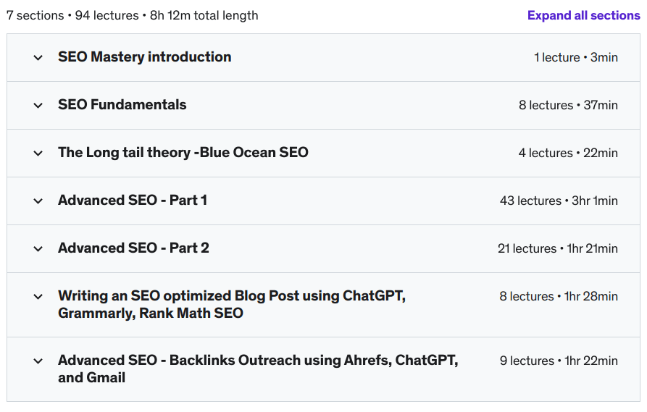Select the Advanced SEO - Part 2 title
This screenshot has width=647, height=412.
(133, 248)
